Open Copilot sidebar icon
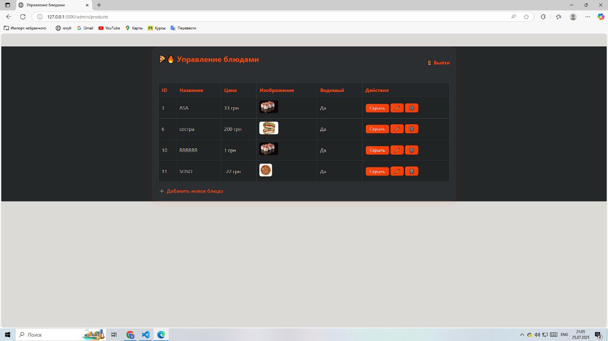The height and width of the screenshot is (341, 608). pos(601,17)
